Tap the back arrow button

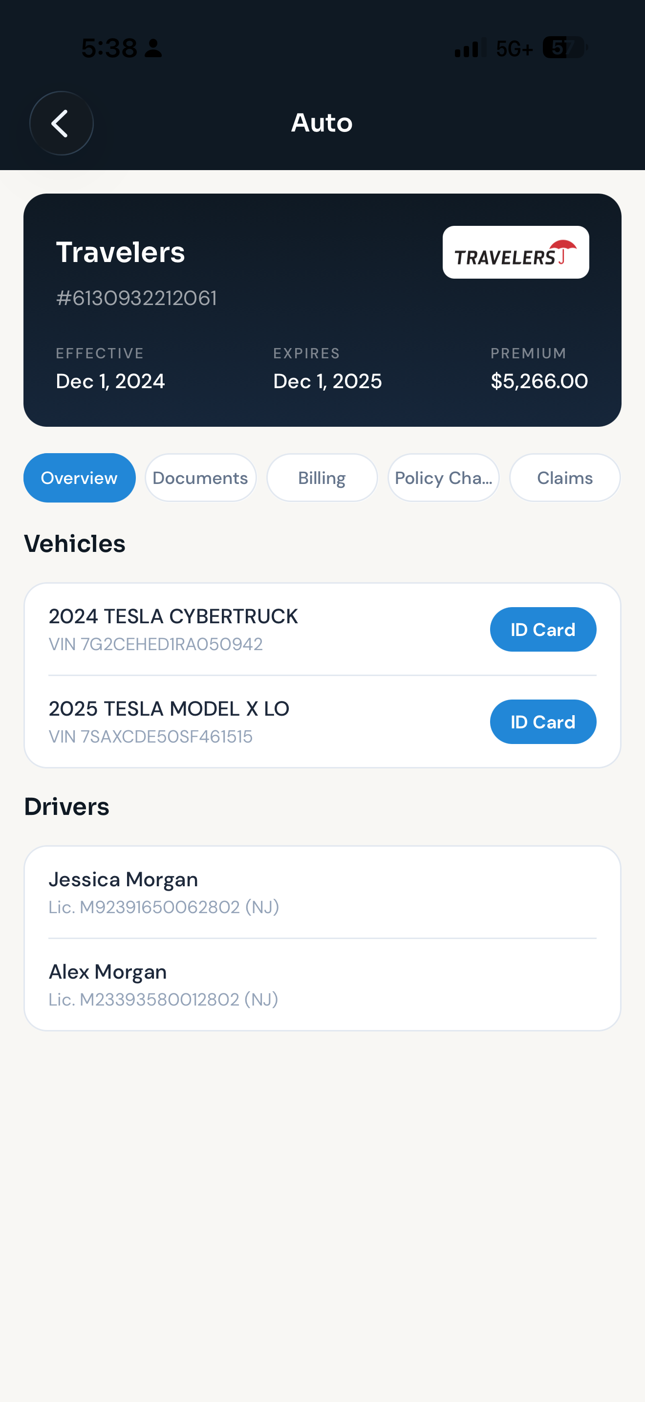[61, 123]
